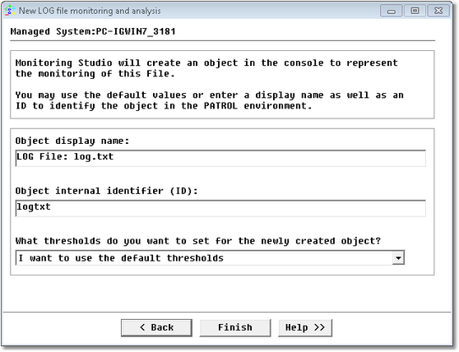Viewport: 459px width, 352px height.
Task: Click the window title text
Action: pos(90,12)
